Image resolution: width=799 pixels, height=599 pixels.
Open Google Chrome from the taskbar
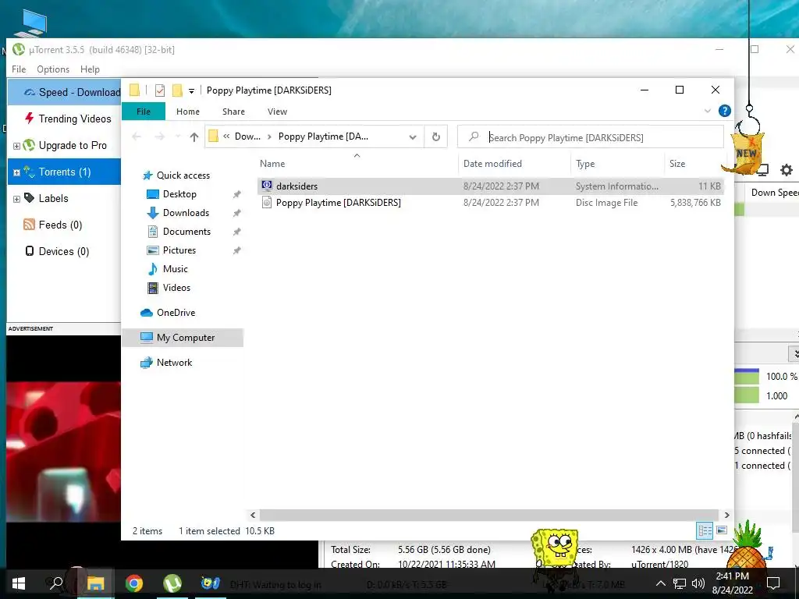[x=134, y=583]
